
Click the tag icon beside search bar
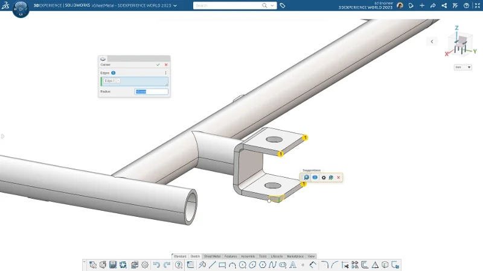coord(283,5)
